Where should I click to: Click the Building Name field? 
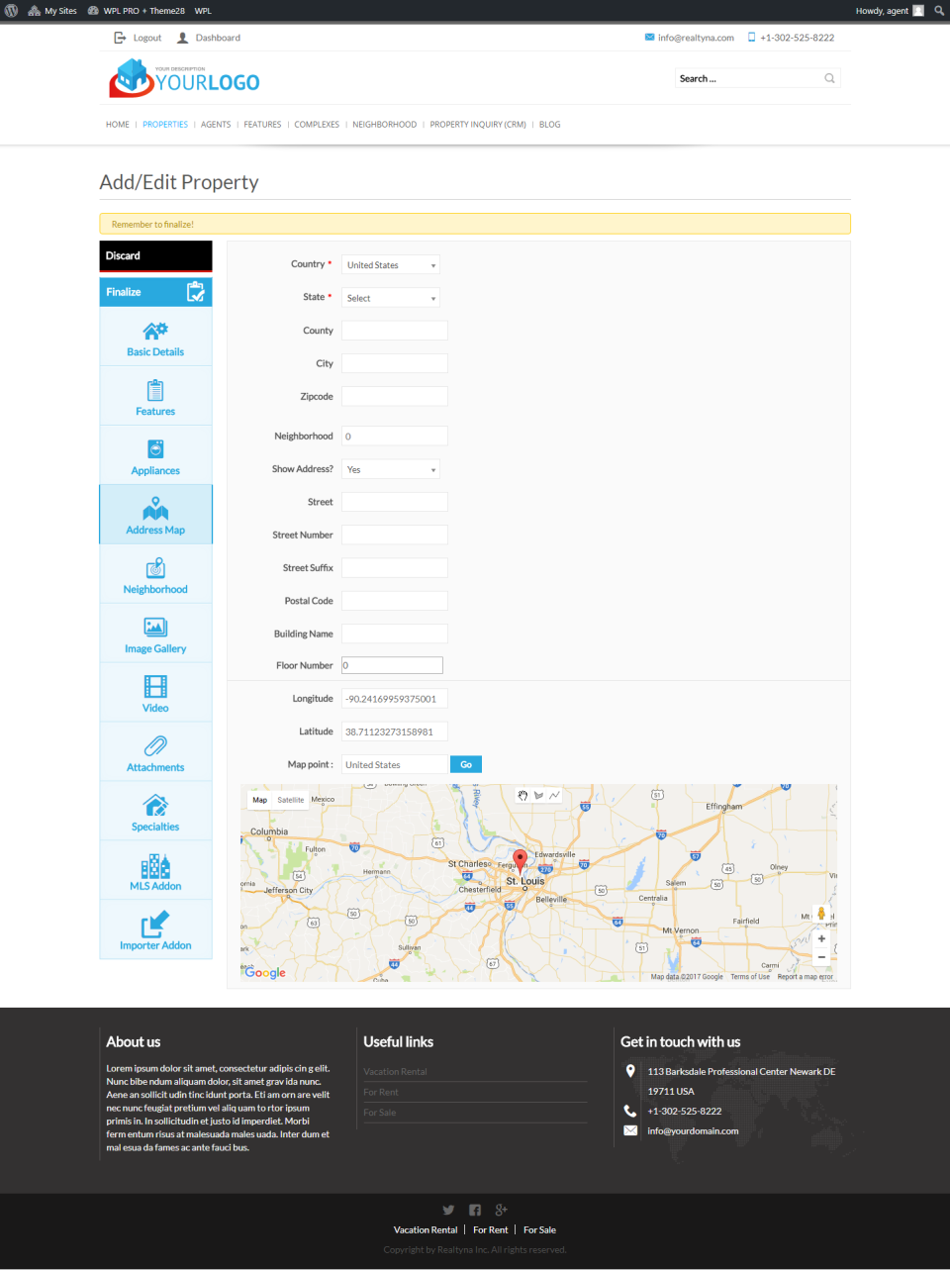[395, 634]
